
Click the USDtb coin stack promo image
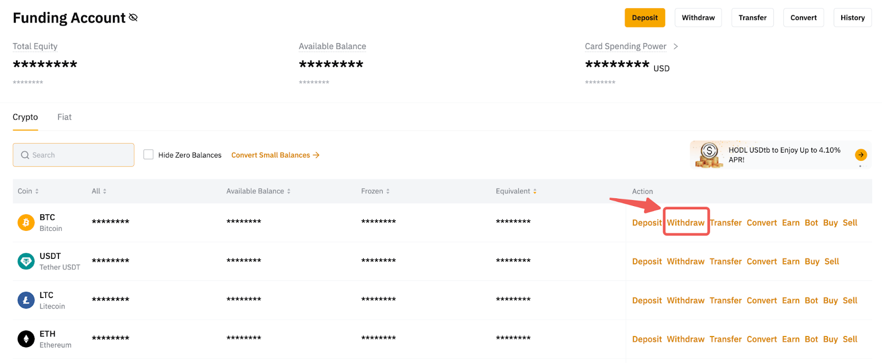point(709,155)
